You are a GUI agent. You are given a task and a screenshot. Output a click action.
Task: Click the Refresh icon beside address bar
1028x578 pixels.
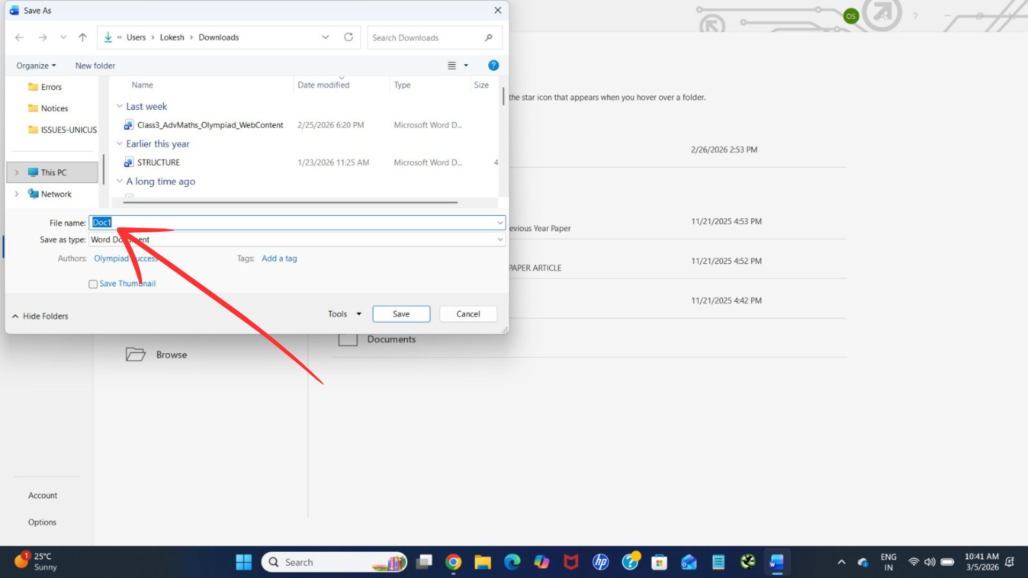tap(349, 37)
